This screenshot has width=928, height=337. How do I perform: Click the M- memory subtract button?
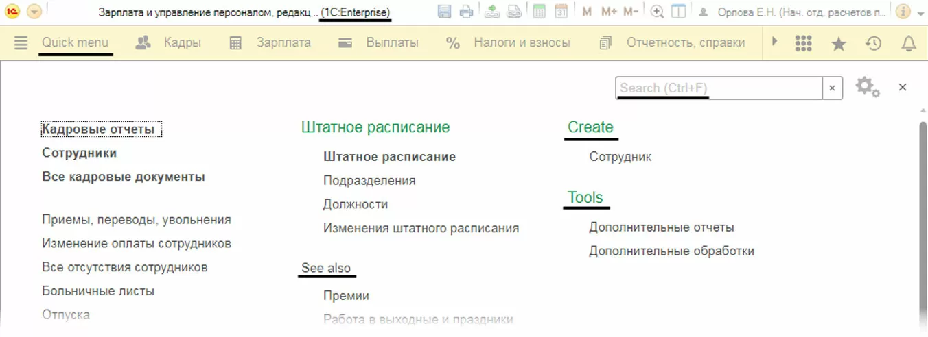[x=631, y=12]
